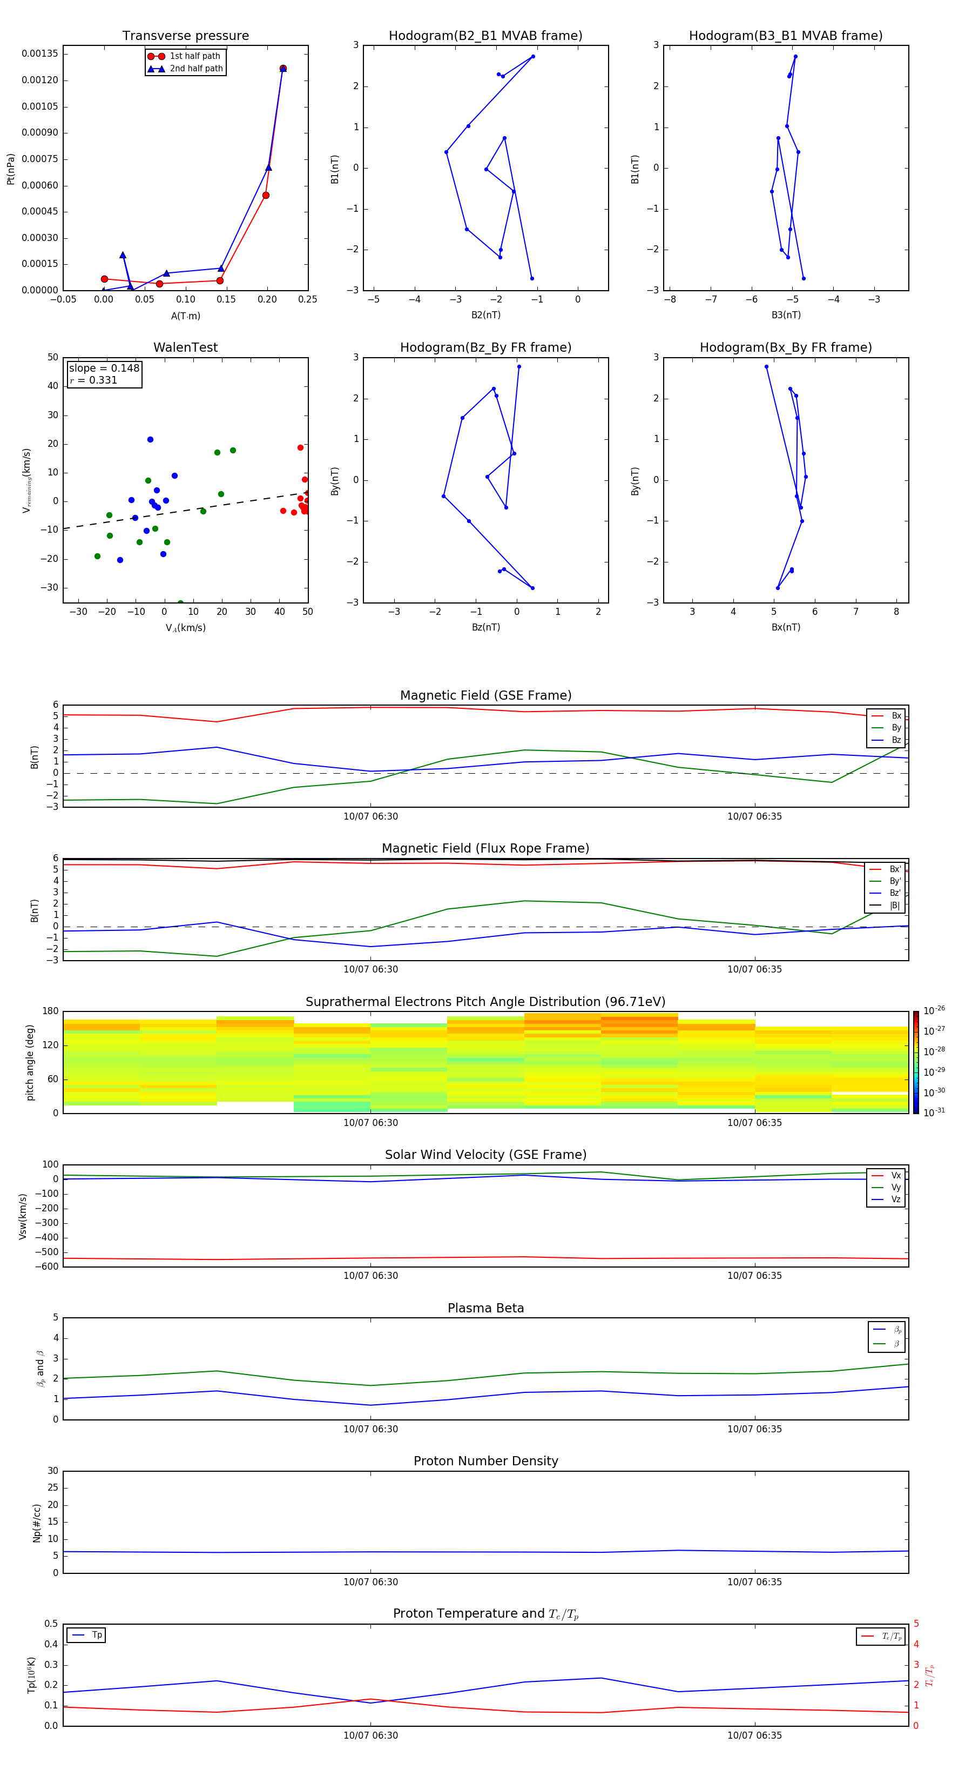This screenshot has width=972, height=1783.
Task: Click the Suprathermal Electrons Pitch Angle Distribution title
Action: [x=485, y=1002]
